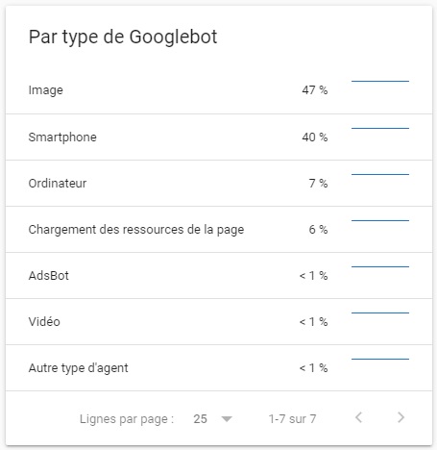Viewport: 437px width, 450px height.
Task: Click the AdsBot trend sparkline
Action: (380, 266)
